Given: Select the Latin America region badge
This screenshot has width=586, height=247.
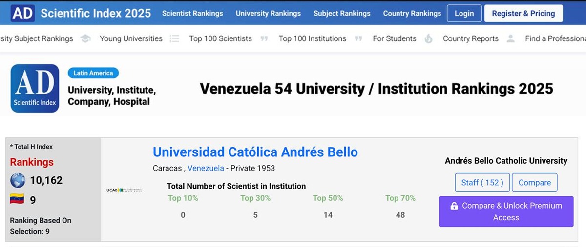Looking at the screenshot, I should (93, 73).
